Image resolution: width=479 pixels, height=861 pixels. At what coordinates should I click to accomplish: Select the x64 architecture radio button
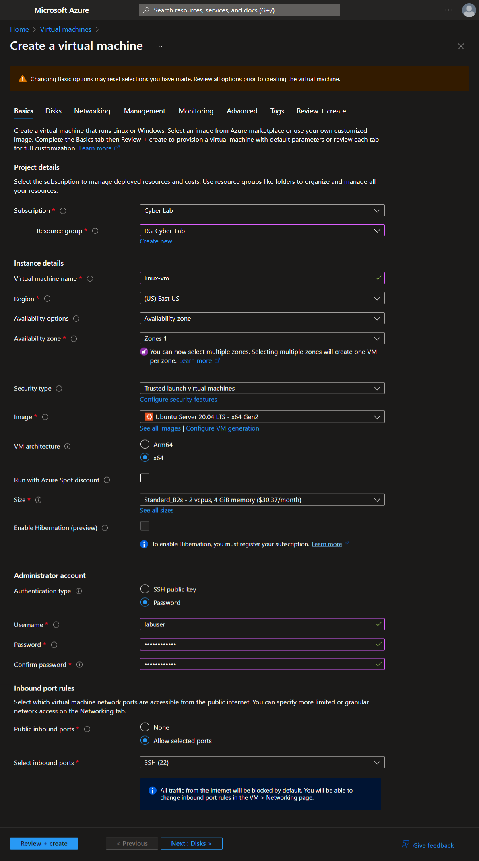145,457
